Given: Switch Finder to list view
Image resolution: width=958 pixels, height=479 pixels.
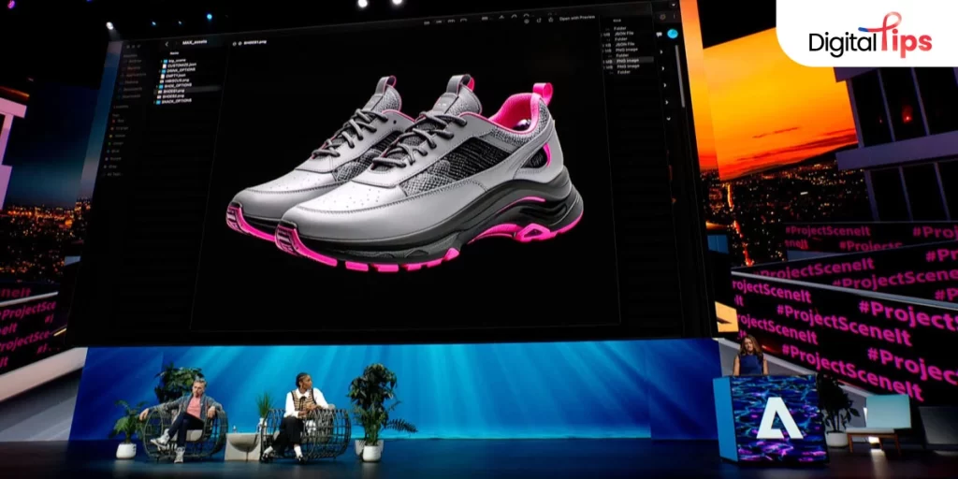Looking at the screenshot, I should [439, 22].
